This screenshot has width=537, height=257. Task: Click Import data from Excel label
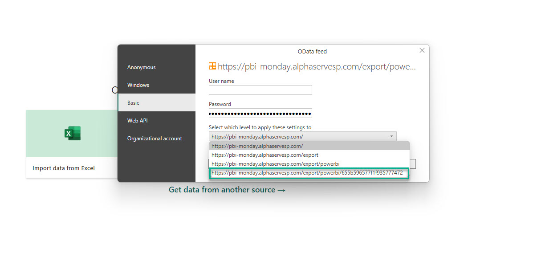[x=64, y=168]
